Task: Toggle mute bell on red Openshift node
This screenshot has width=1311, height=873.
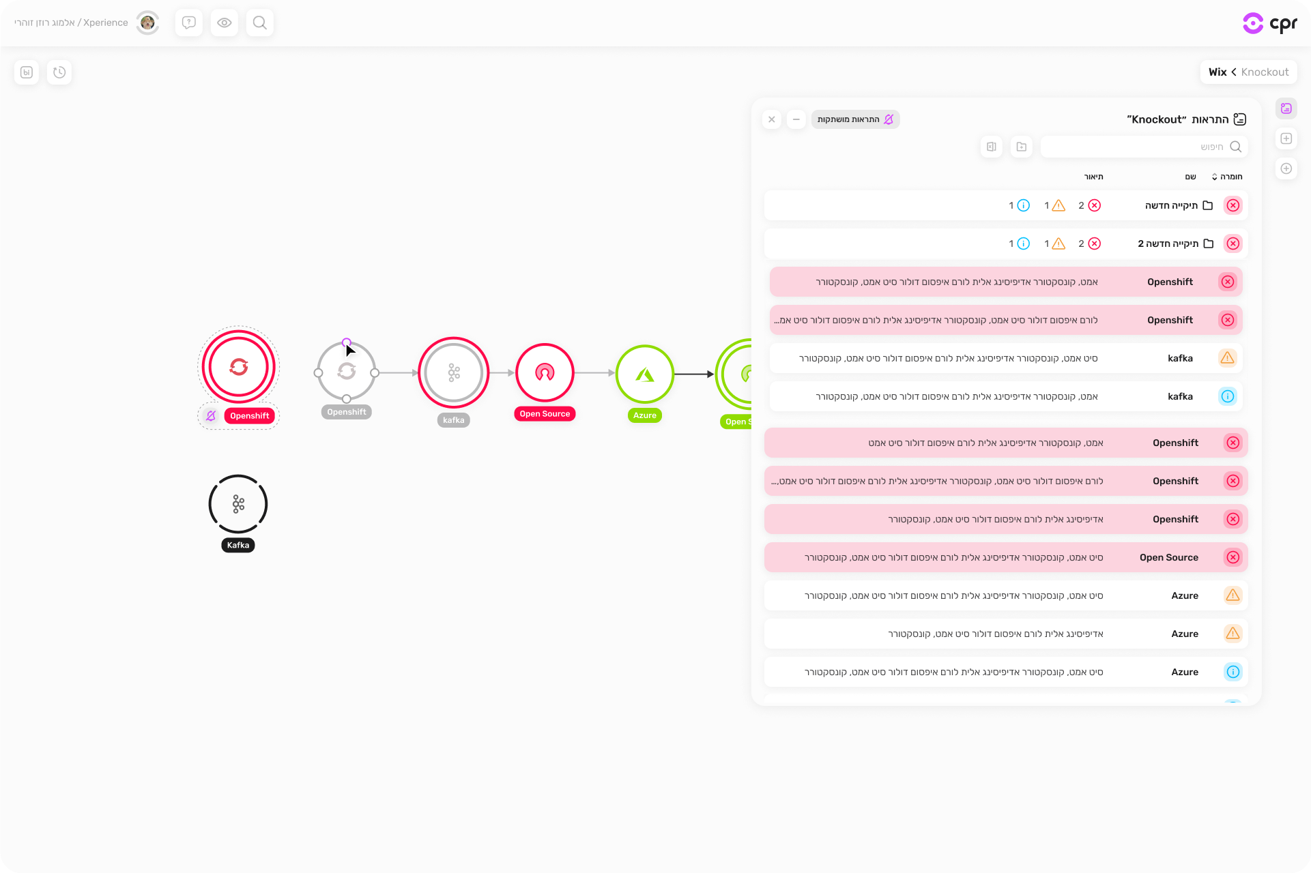Action: 211,415
